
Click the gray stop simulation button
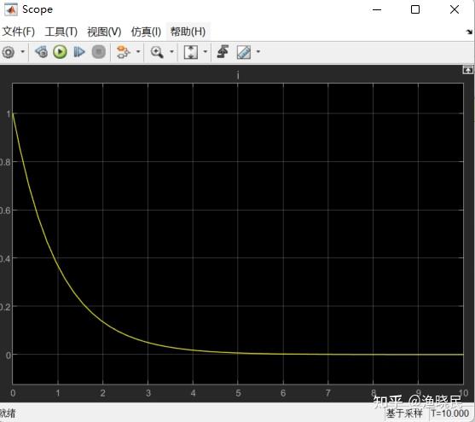click(99, 52)
